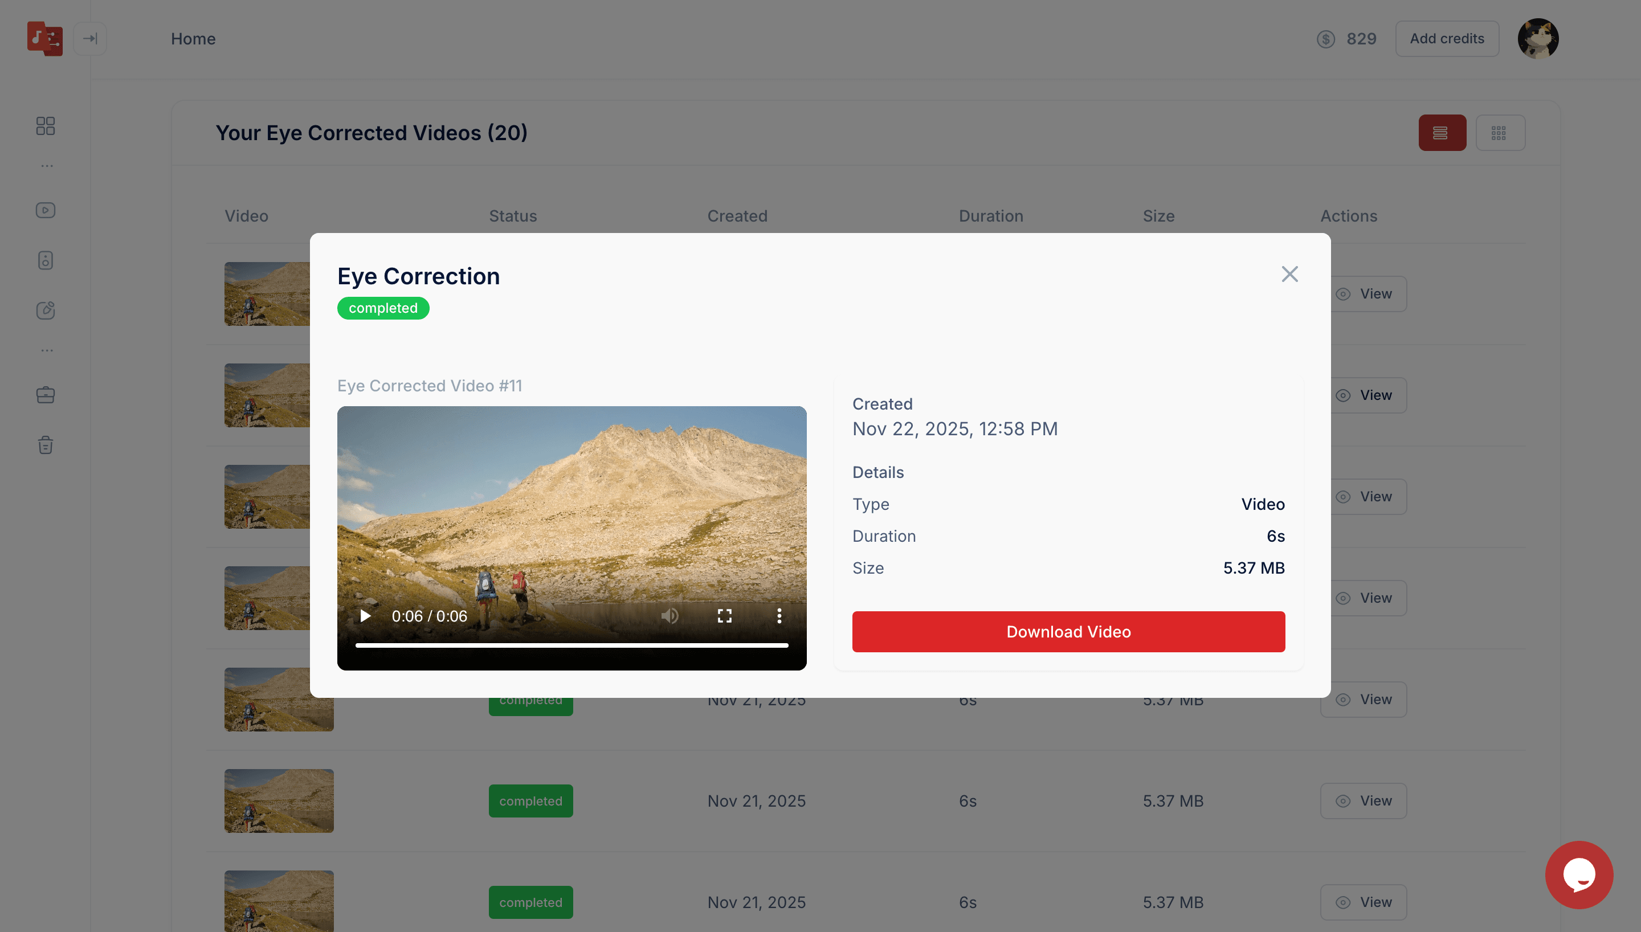1641x932 pixels.
Task: Switch to grid view layout
Action: click(x=1500, y=133)
